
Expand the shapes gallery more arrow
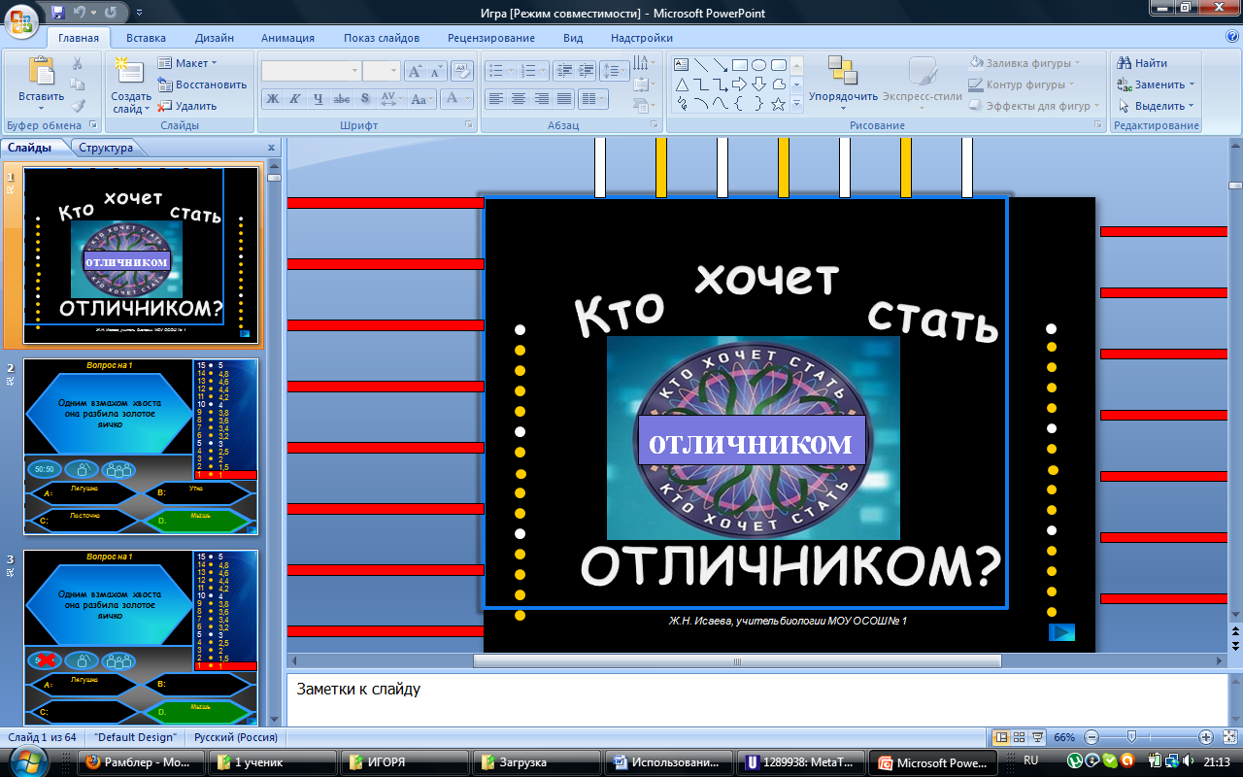796,104
